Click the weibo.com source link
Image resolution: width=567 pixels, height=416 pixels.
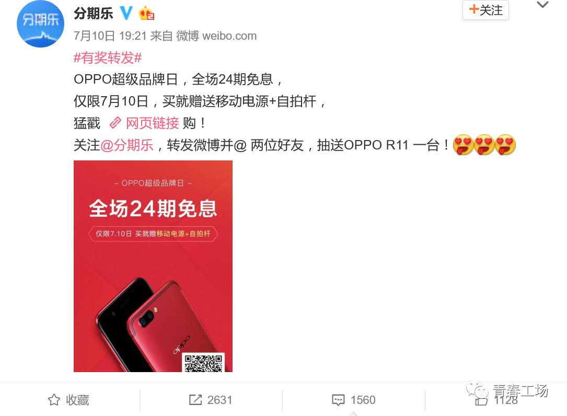coord(229,36)
